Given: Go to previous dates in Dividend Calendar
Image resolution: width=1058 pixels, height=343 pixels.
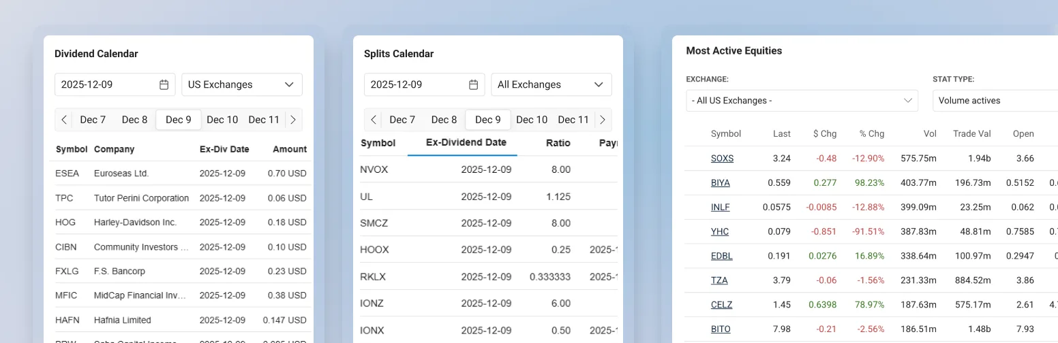Looking at the screenshot, I should [64, 120].
